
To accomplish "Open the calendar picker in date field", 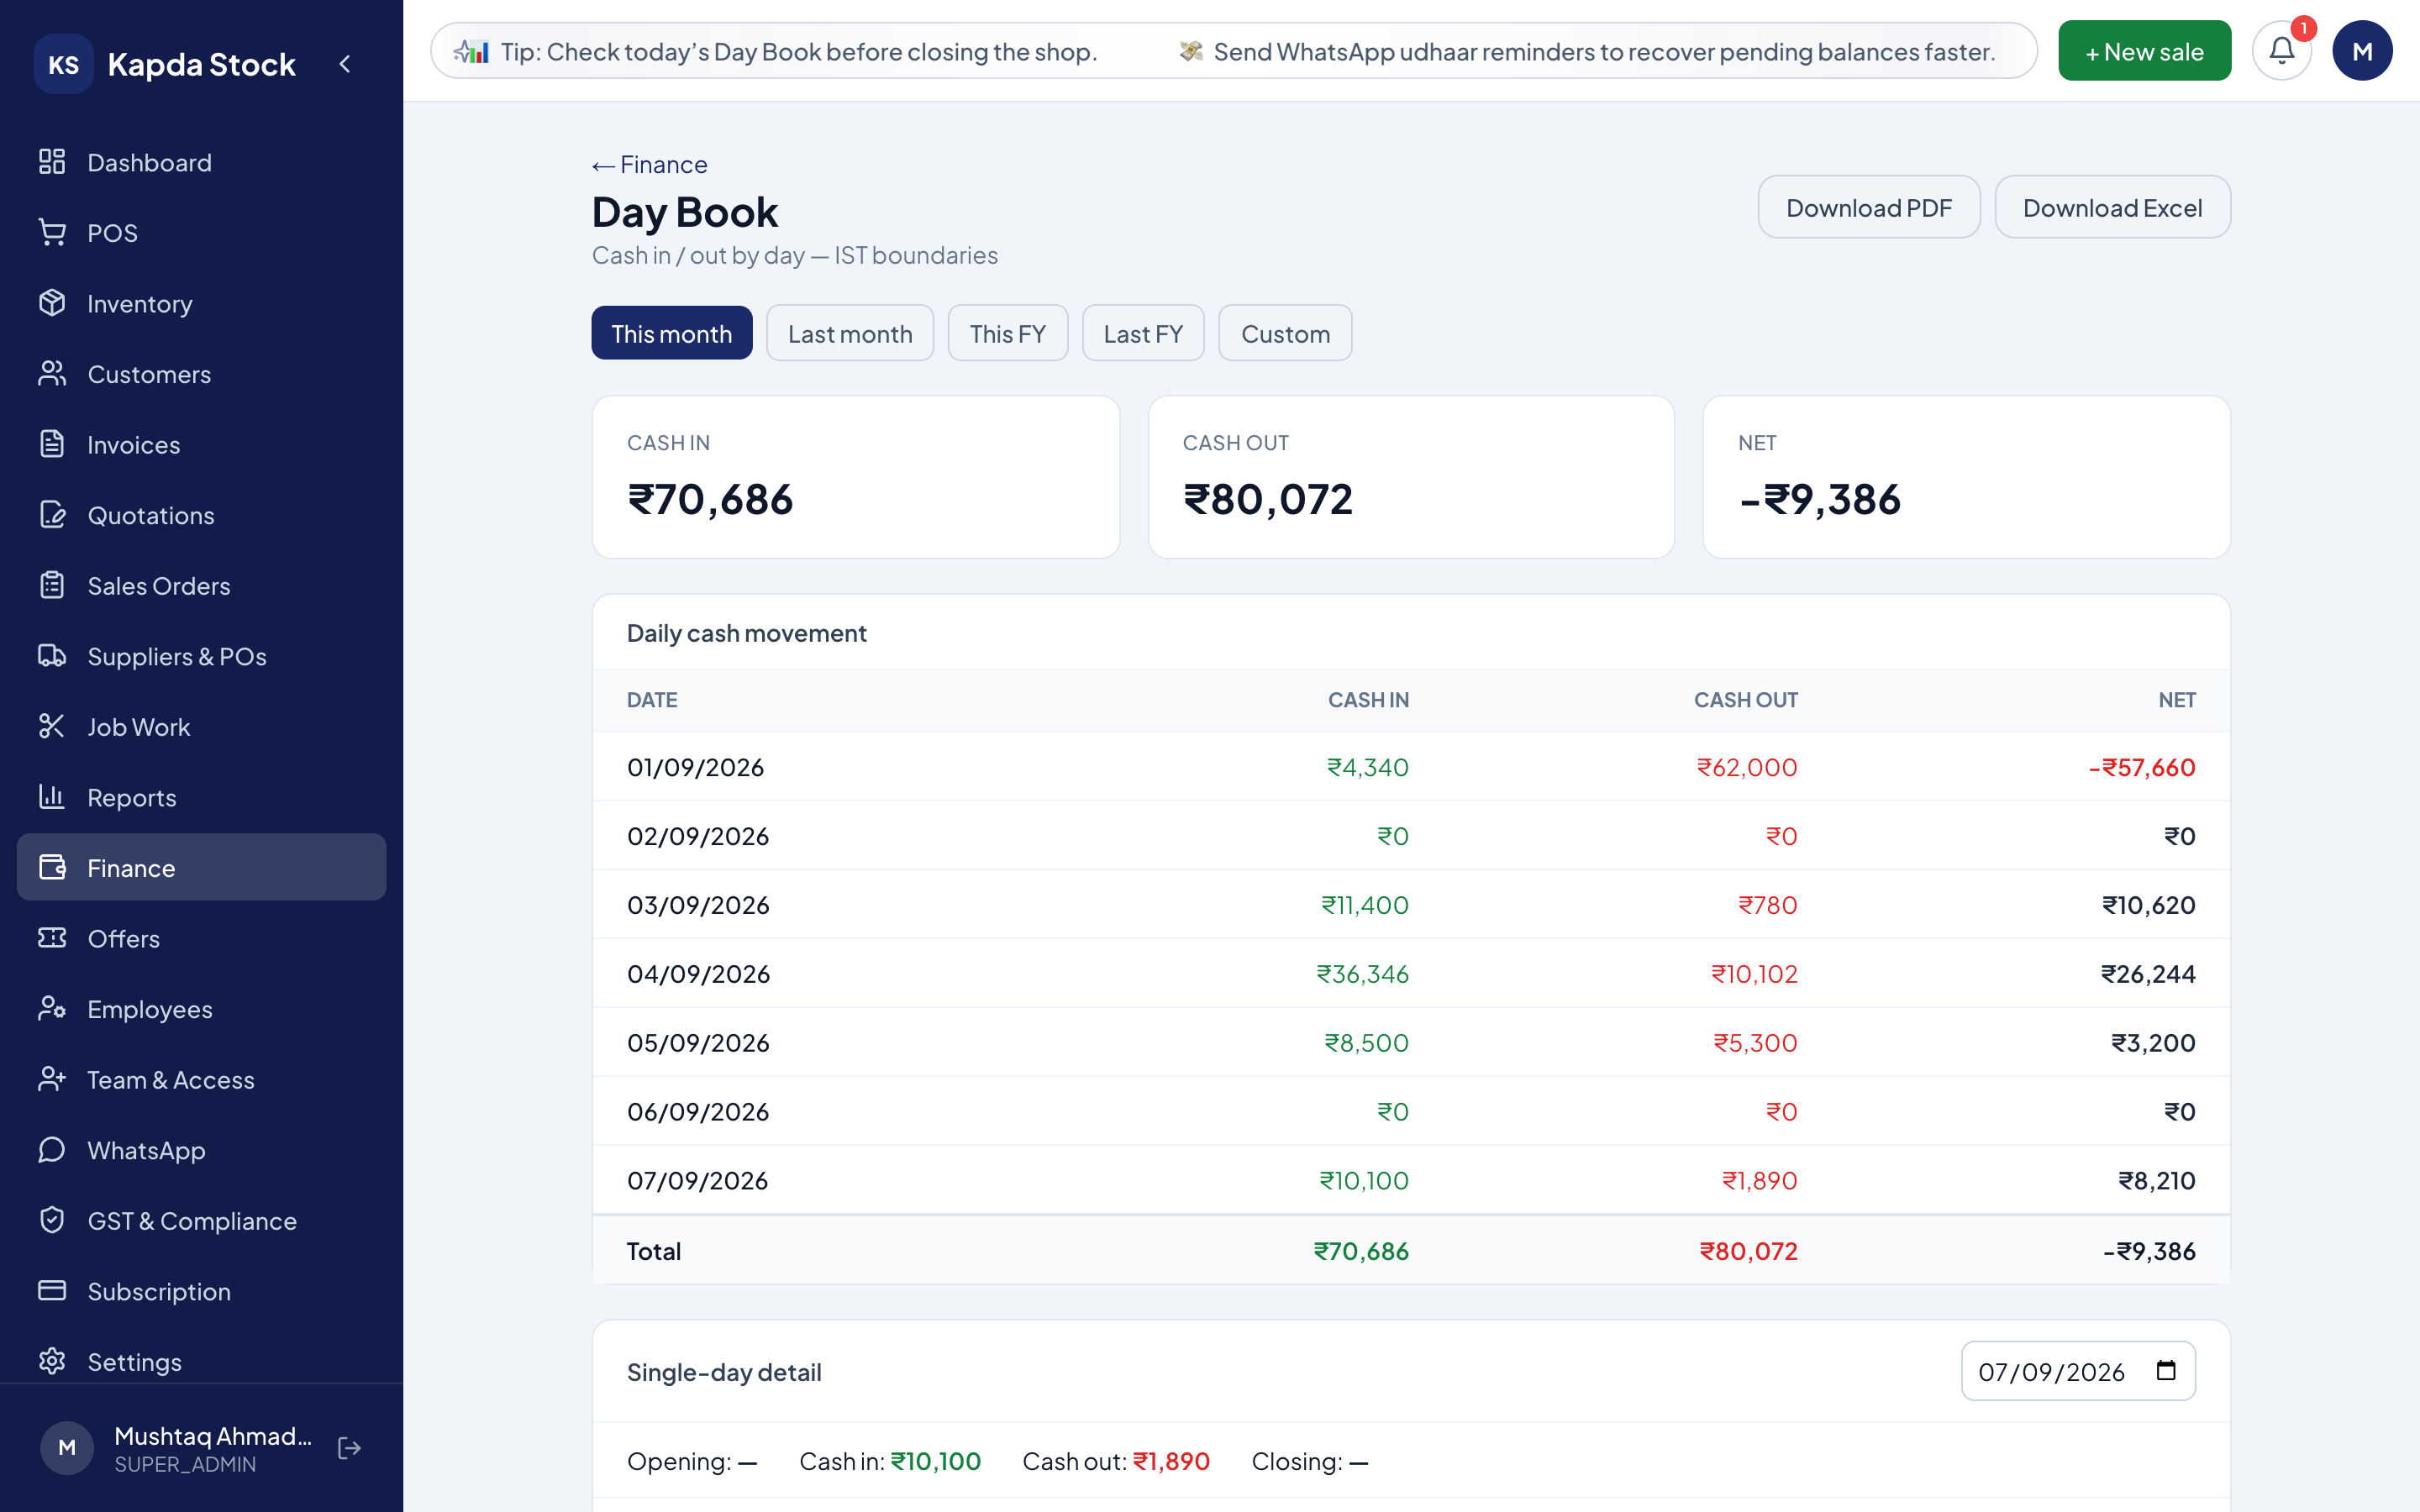I will (2166, 1371).
